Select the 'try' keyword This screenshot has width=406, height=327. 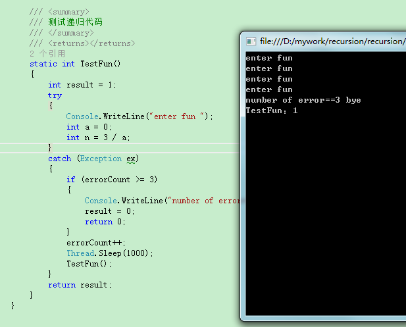pos(55,95)
